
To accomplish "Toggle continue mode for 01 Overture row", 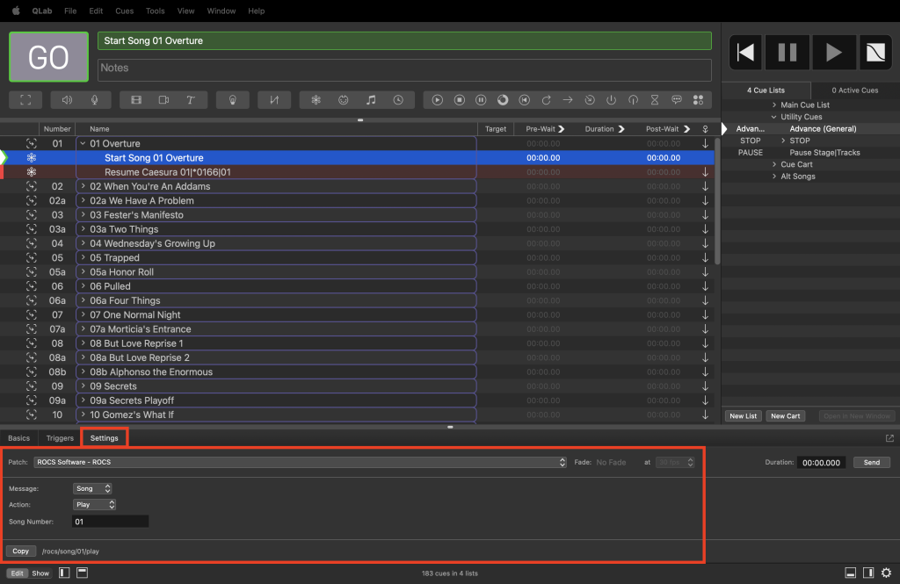I will click(706, 143).
